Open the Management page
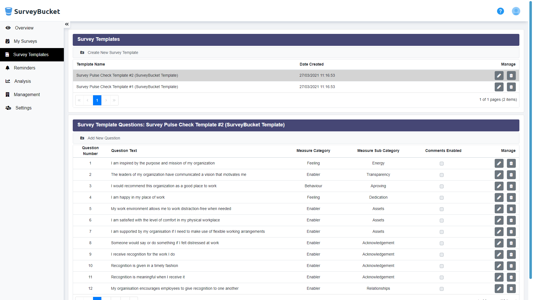The height and width of the screenshot is (300, 533). click(32, 94)
